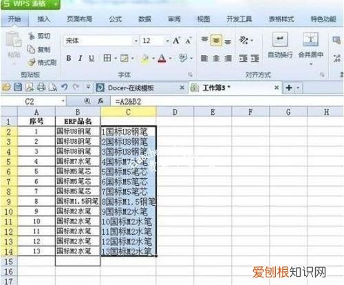This screenshot has height=285, width=344.
Task: Add new document tab plus button
Action: (289, 87)
